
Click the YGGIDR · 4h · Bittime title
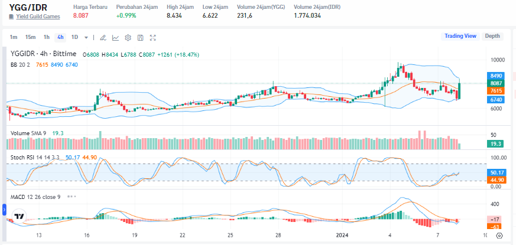point(43,54)
